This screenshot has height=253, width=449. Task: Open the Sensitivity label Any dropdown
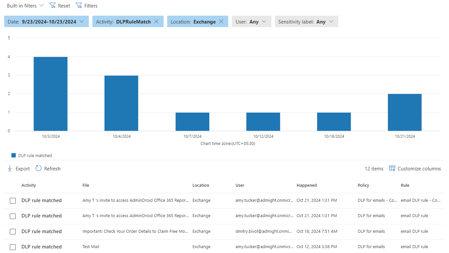[306, 22]
